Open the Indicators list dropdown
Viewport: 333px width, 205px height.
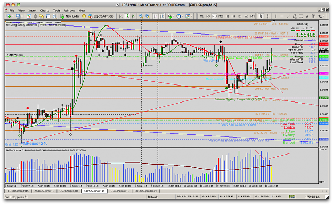click(170, 16)
